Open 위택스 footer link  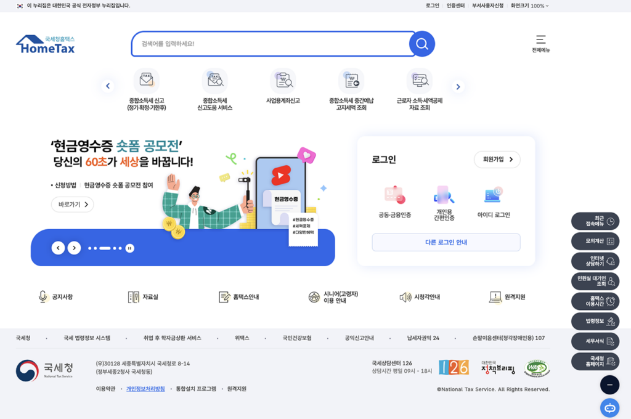click(242, 338)
